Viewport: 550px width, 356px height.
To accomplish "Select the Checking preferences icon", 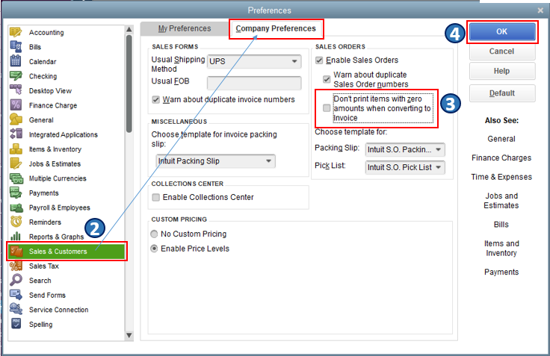I will coord(16,75).
